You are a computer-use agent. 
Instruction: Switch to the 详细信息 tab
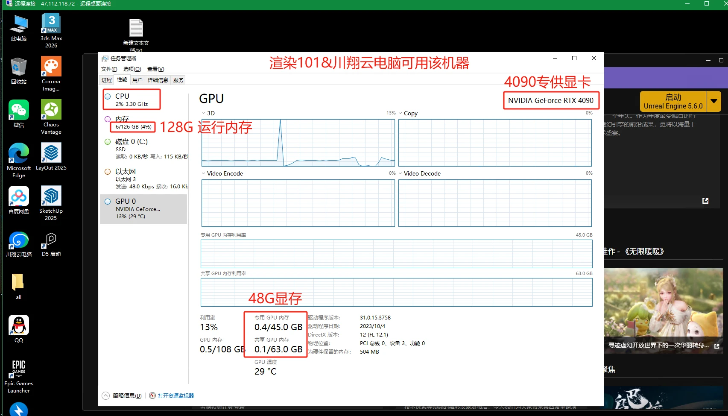point(158,80)
